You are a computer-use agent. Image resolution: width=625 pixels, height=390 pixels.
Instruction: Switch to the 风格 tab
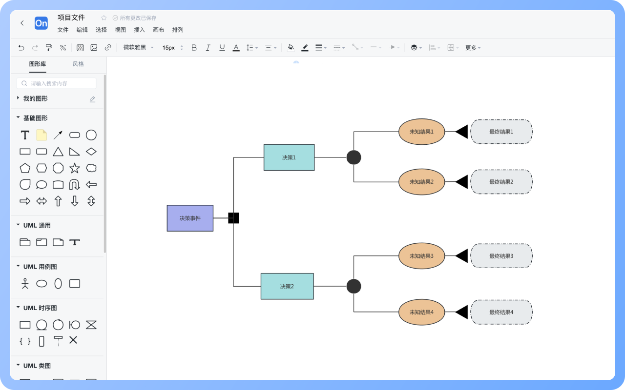(78, 64)
